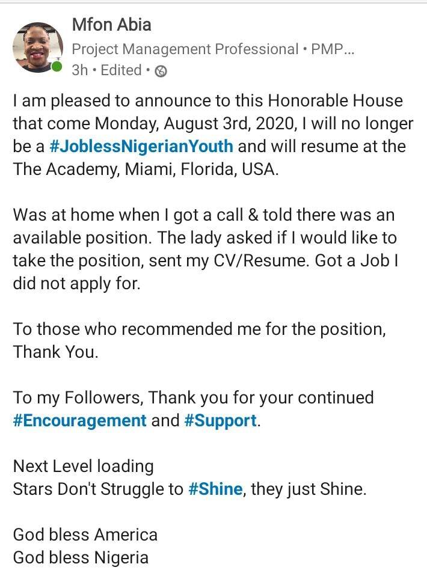Click the 'God bless America' line
This screenshot has height=573, width=427.
(x=85, y=535)
